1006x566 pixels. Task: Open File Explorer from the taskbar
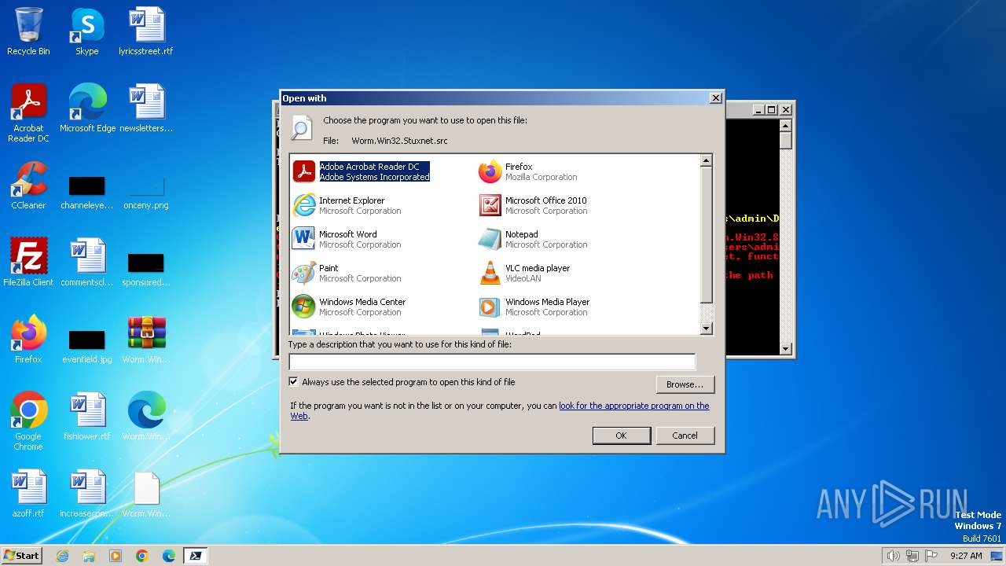[x=89, y=556]
